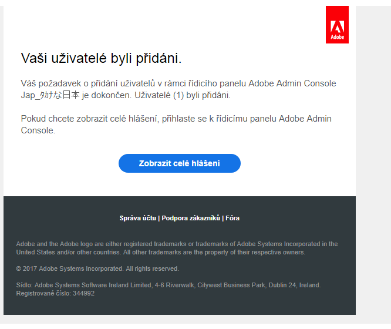
Task: Go to the Fóra link
Action: tap(232, 218)
